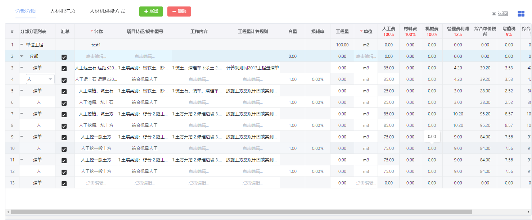Select the 人 type cell in row 10
Image resolution: width=532 pixels, height=220 pixels.
point(39,148)
